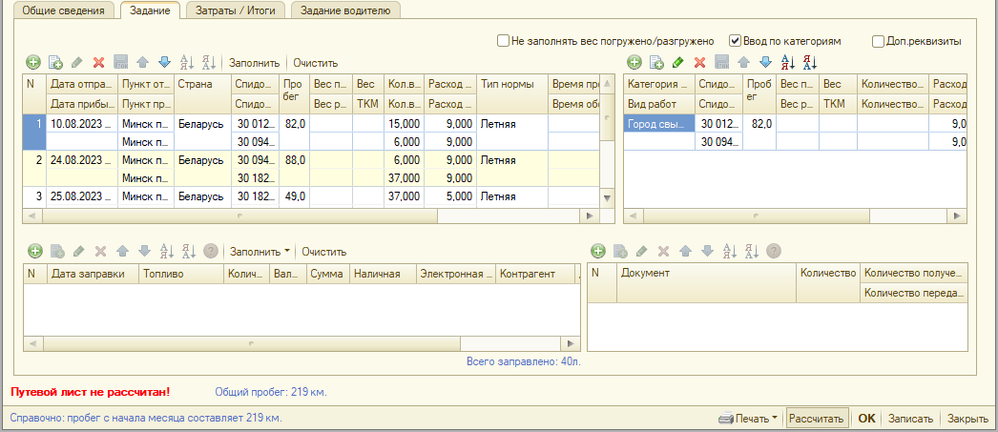The width and height of the screenshot is (998, 432).
Task: Sort the categories table descending
Action: click(x=810, y=62)
